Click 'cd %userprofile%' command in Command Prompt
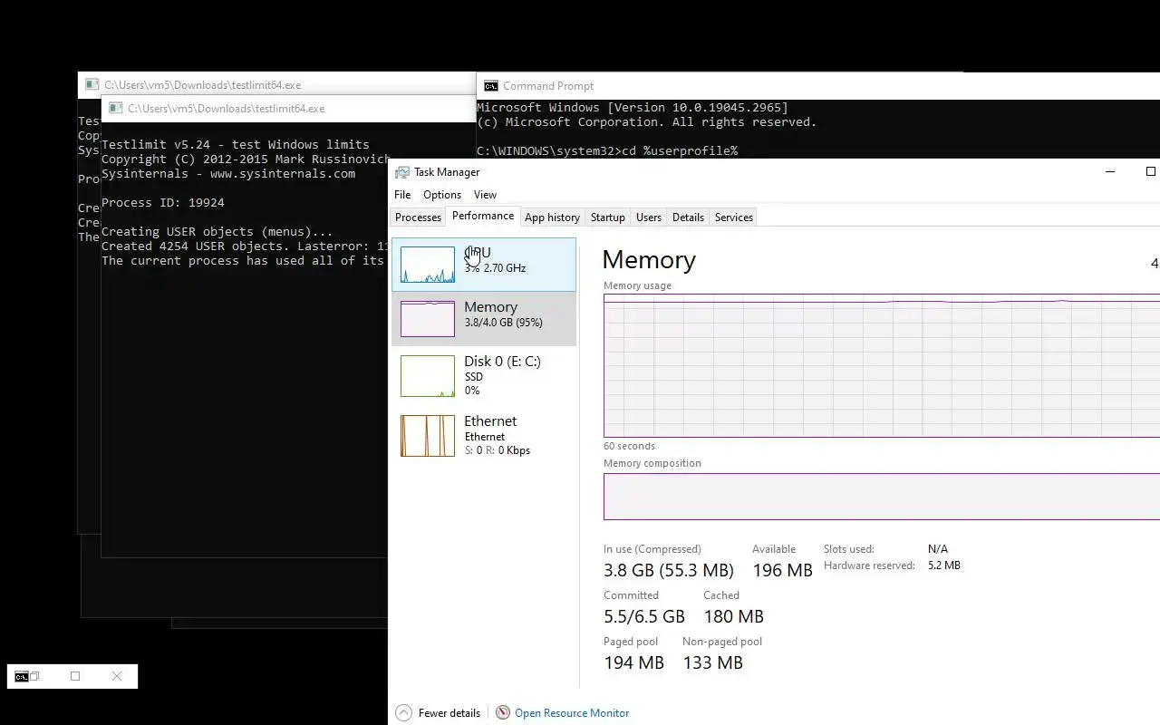The height and width of the screenshot is (725, 1160). [679, 150]
